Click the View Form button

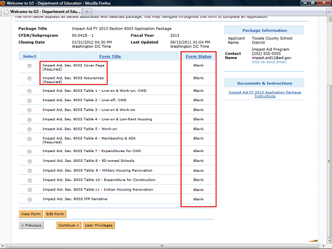(x=31, y=214)
